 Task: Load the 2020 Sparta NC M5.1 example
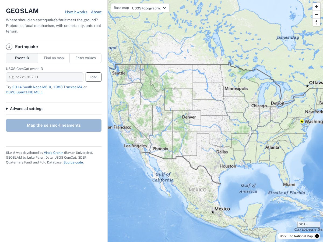pos(24,92)
